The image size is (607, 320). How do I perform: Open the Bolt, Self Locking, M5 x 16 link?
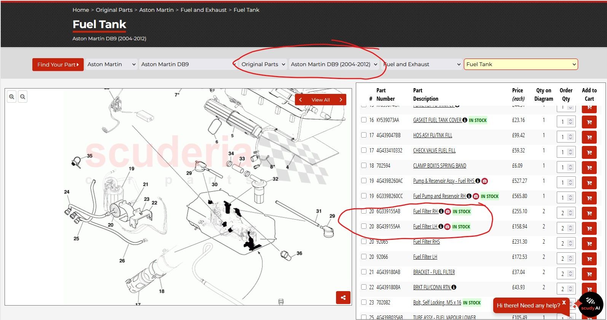tap(437, 303)
